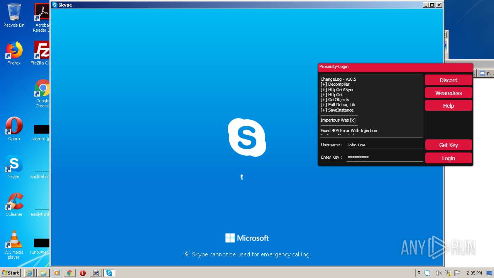Open the Opera desktop shortcut
The height and width of the screenshot is (278, 494).
(x=14, y=129)
